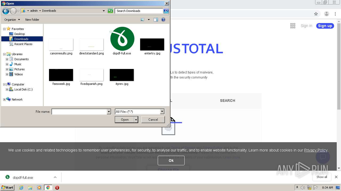Click the Back arrow in Open dialog

(x=6, y=11)
